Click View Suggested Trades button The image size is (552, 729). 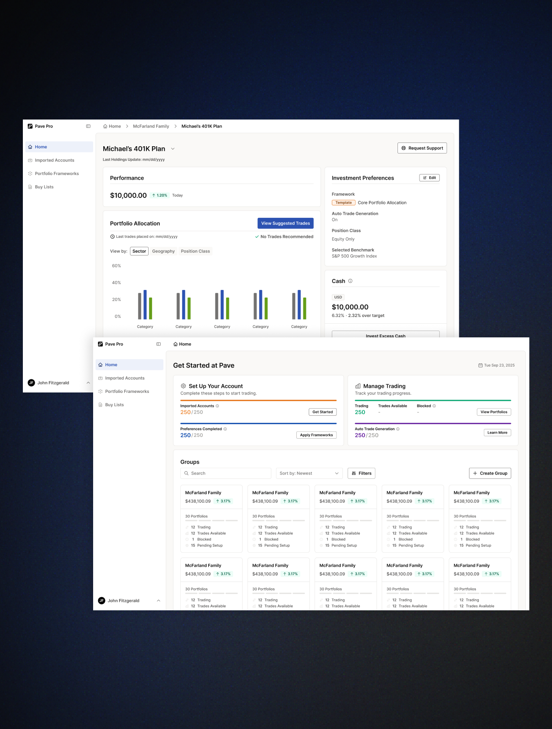click(286, 223)
